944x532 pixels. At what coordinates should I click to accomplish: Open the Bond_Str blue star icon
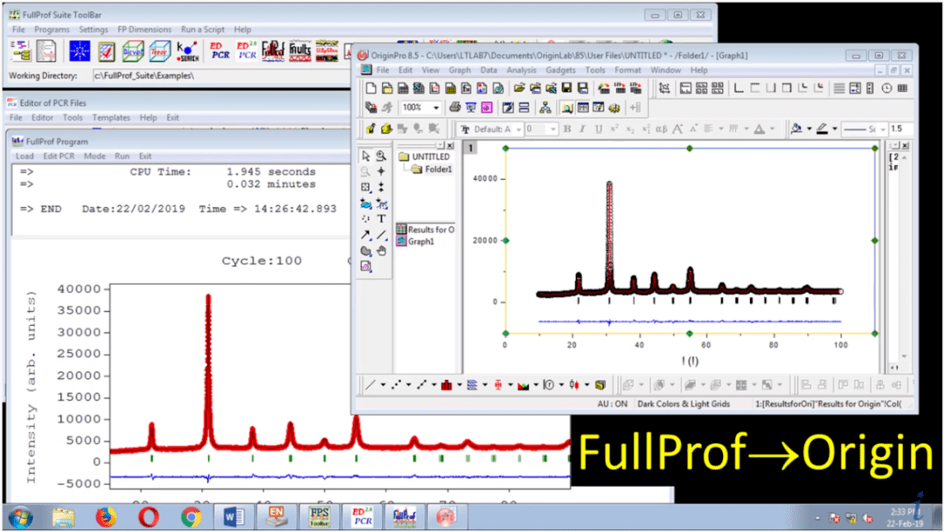click(80, 51)
